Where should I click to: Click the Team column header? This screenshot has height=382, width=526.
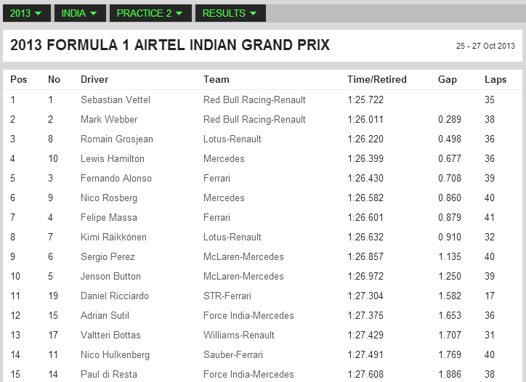click(x=217, y=79)
